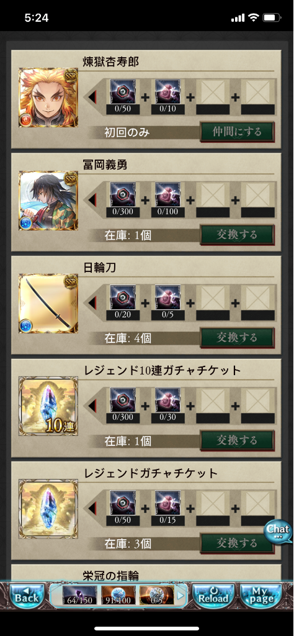Tap the 0/100 pink pouch material for 冨岡義勇

tap(168, 199)
